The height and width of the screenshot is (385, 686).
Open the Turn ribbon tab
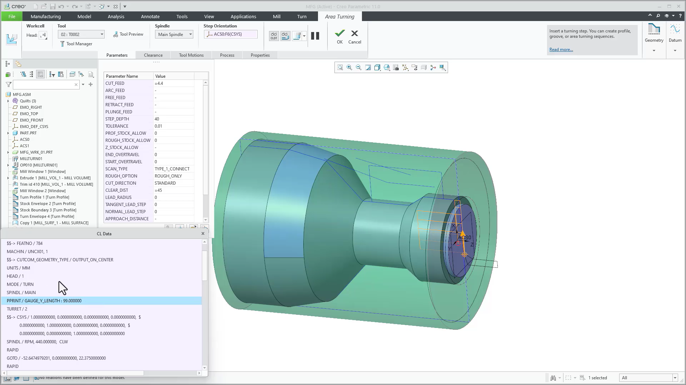coord(302,16)
